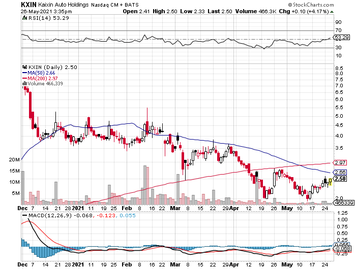This screenshot has height=269, width=356.
Task: Click the Open 2.41 value
Action: pyautogui.click(x=136, y=11)
